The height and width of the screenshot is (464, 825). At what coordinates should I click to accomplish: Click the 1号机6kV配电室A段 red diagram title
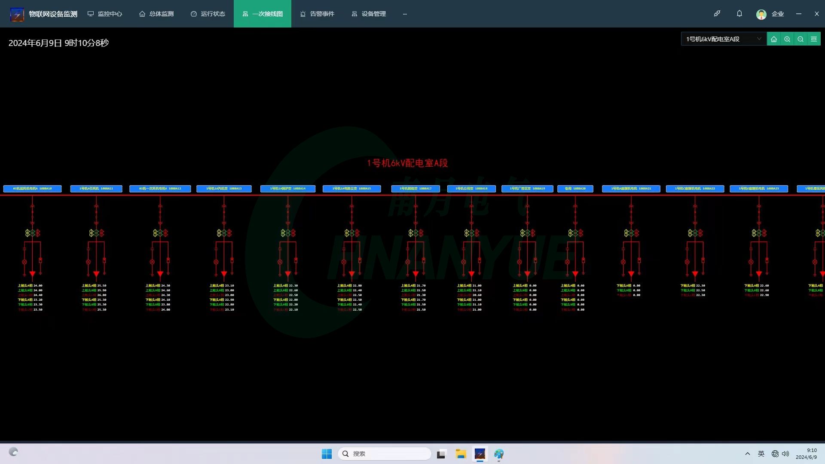click(407, 163)
